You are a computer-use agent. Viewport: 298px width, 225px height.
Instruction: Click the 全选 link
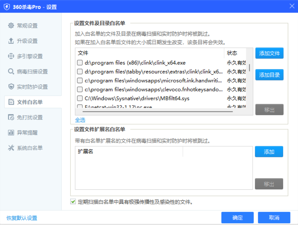(x=80, y=120)
